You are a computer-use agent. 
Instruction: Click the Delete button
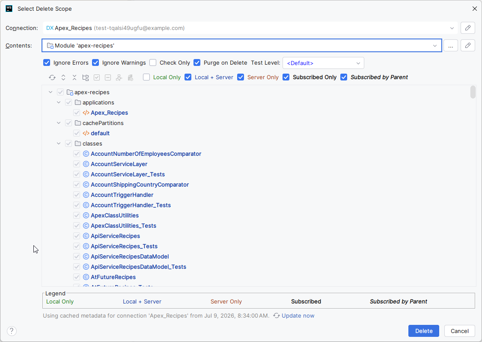tap(424, 331)
